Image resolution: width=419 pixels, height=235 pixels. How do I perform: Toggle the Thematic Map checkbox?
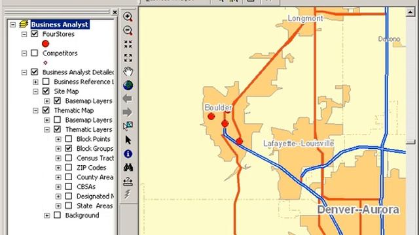pos(46,110)
